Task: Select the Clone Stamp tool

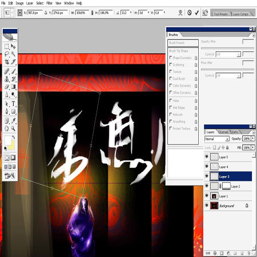Action: (x=7, y=79)
